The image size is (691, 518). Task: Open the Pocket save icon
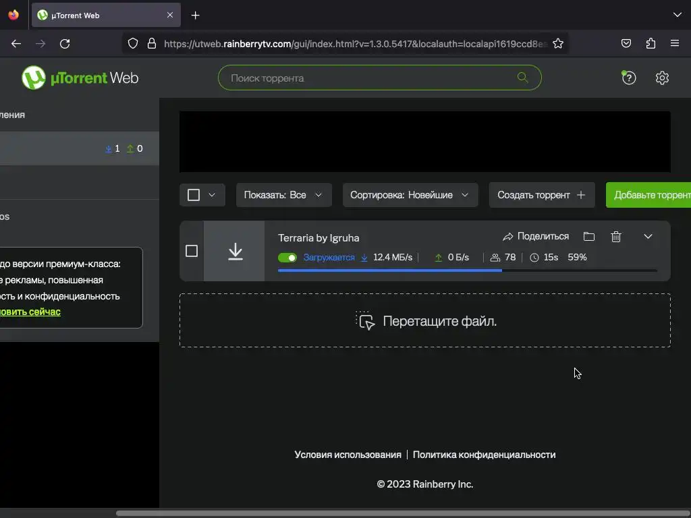click(626, 43)
